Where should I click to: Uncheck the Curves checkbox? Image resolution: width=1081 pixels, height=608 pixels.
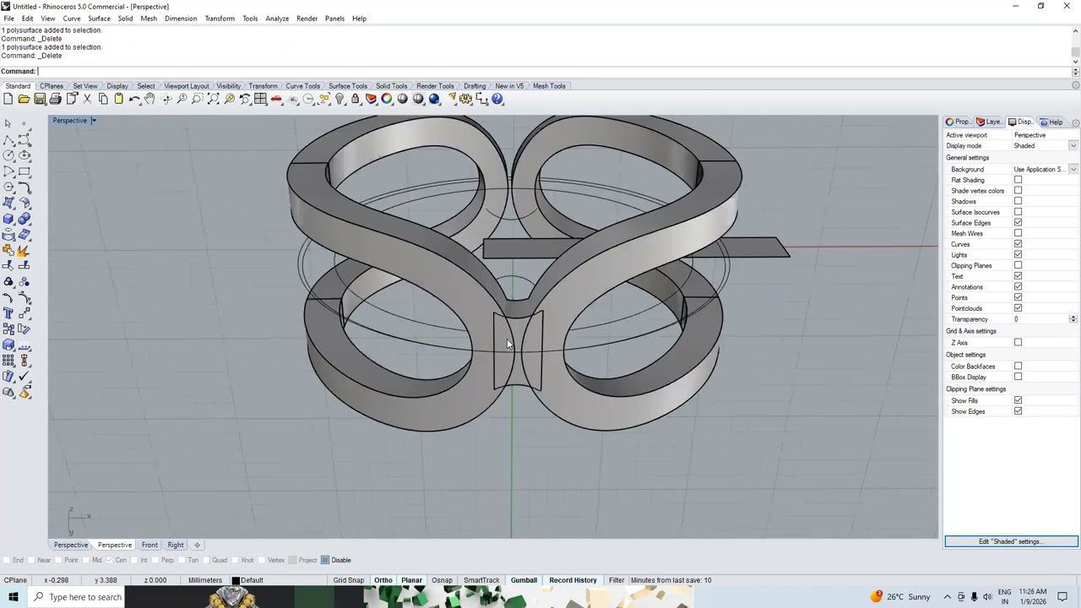1018,244
